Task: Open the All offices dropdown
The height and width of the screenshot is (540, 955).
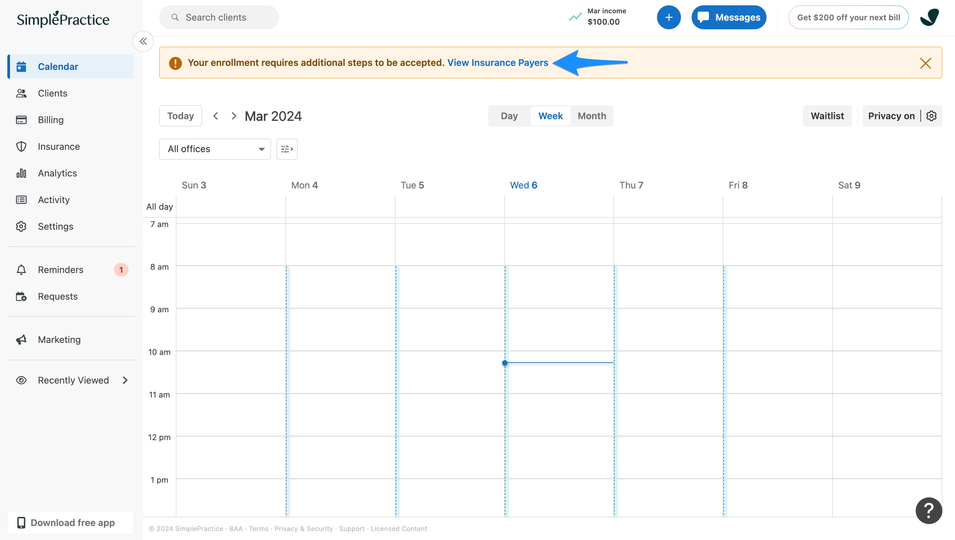Action: point(215,149)
